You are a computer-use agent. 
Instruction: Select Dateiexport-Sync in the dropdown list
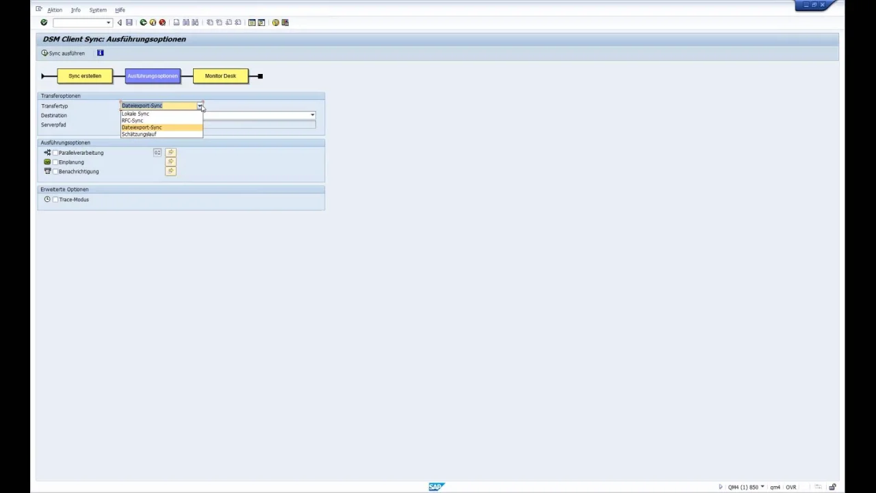pyautogui.click(x=162, y=127)
